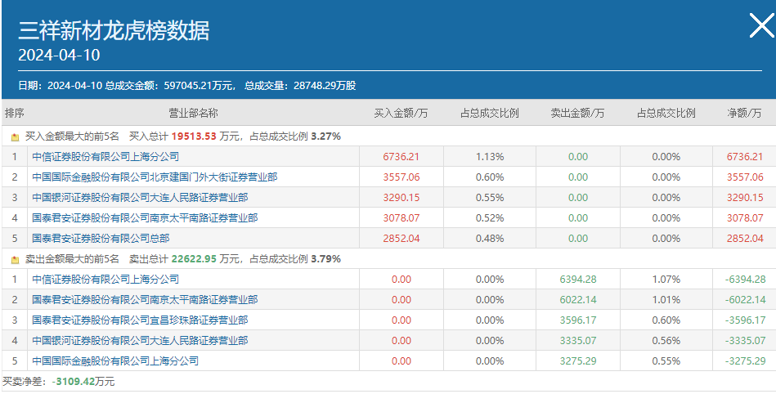Click buy amount 3290.15 in 买入金额 column
The image size is (776, 394).
[401, 198]
